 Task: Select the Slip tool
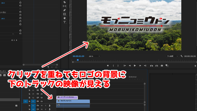(x=64, y=6)
